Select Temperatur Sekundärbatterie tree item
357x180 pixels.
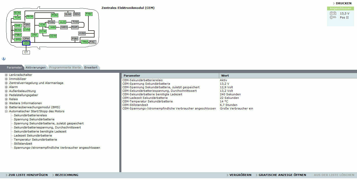pyautogui.click(x=35, y=140)
